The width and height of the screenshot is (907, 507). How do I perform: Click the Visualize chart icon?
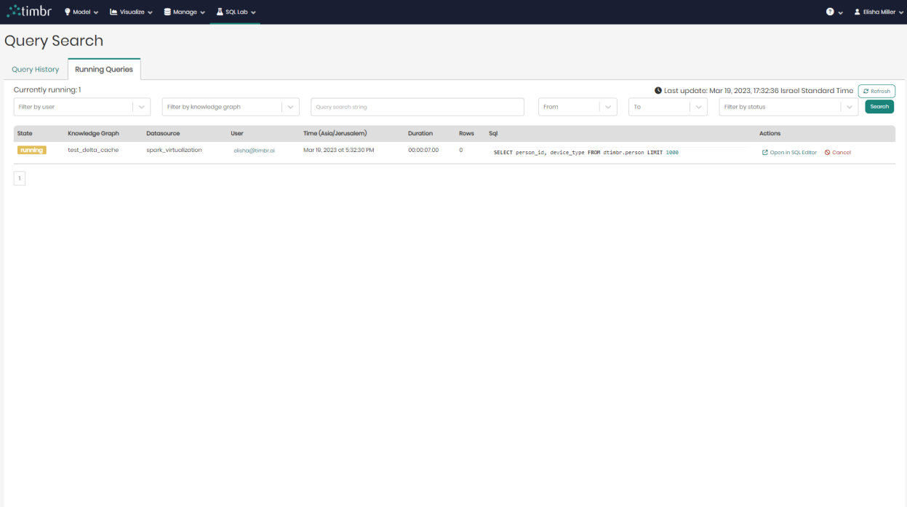coord(113,11)
